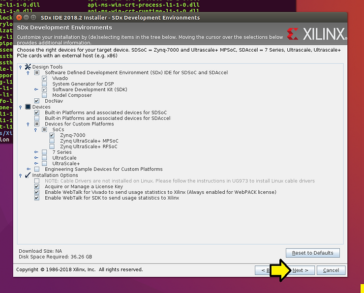Image resolution: width=364 pixels, height=293 pixels.
Task: Toggle the Vivado checkbox
Action: [x=44, y=78]
